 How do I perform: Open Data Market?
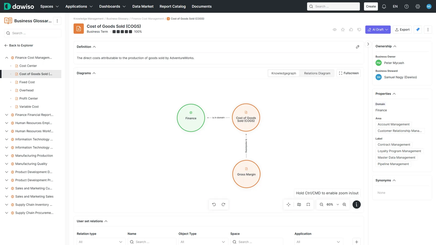143,7
